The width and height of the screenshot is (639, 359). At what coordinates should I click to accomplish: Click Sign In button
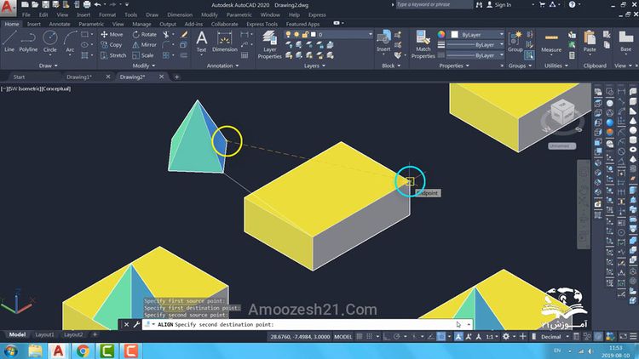point(502,4)
